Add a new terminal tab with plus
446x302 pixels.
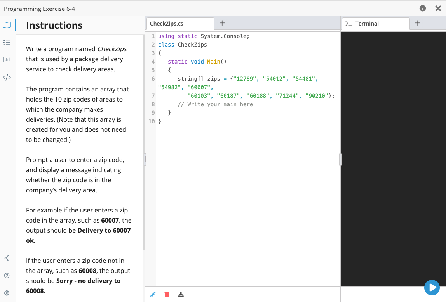[x=418, y=23]
